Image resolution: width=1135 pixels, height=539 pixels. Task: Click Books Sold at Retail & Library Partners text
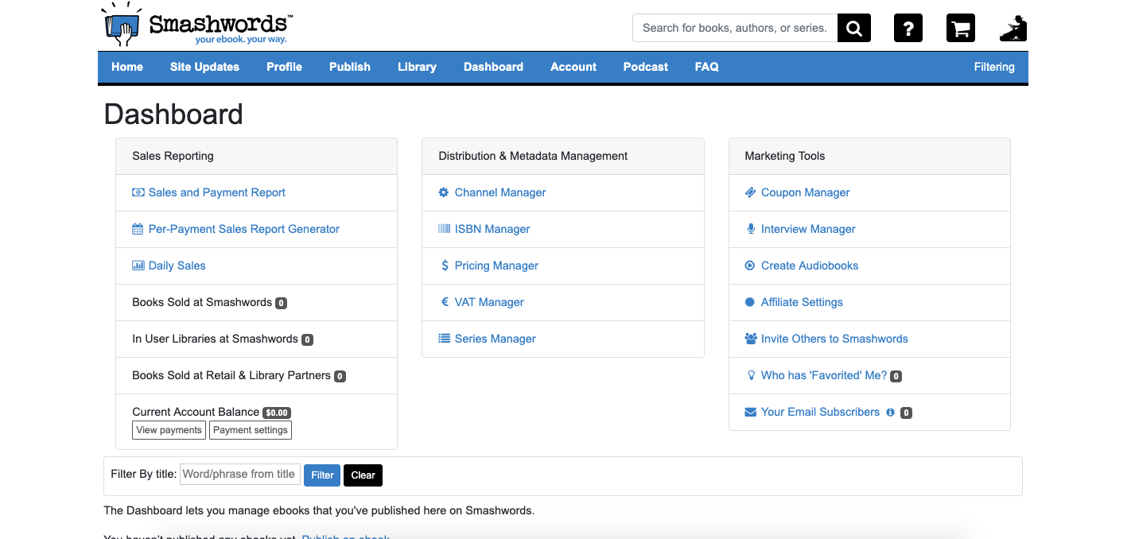click(x=231, y=375)
